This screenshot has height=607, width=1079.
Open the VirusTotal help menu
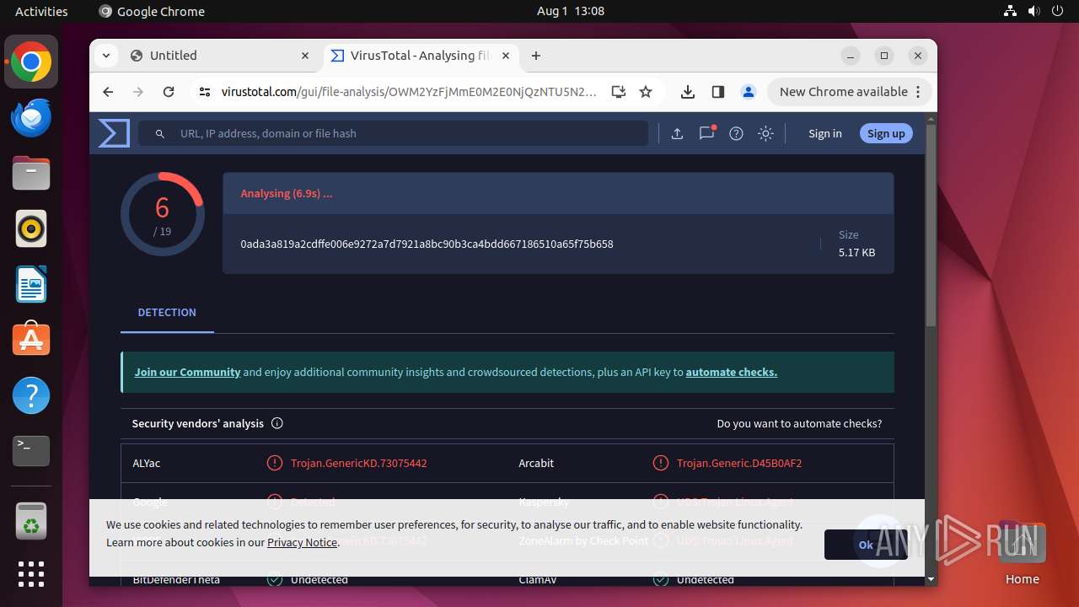click(x=736, y=133)
